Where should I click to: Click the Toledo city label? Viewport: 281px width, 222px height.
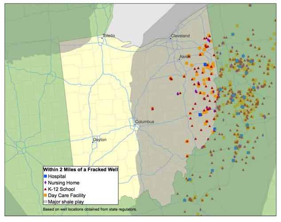[x=109, y=35]
